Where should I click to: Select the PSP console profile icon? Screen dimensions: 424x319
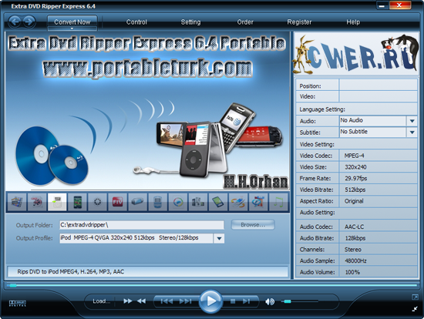(138, 202)
